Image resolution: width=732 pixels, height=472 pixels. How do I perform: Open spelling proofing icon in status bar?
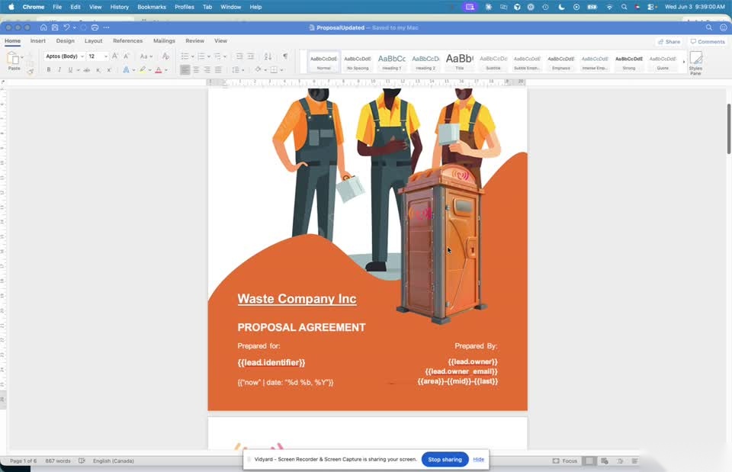82,461
